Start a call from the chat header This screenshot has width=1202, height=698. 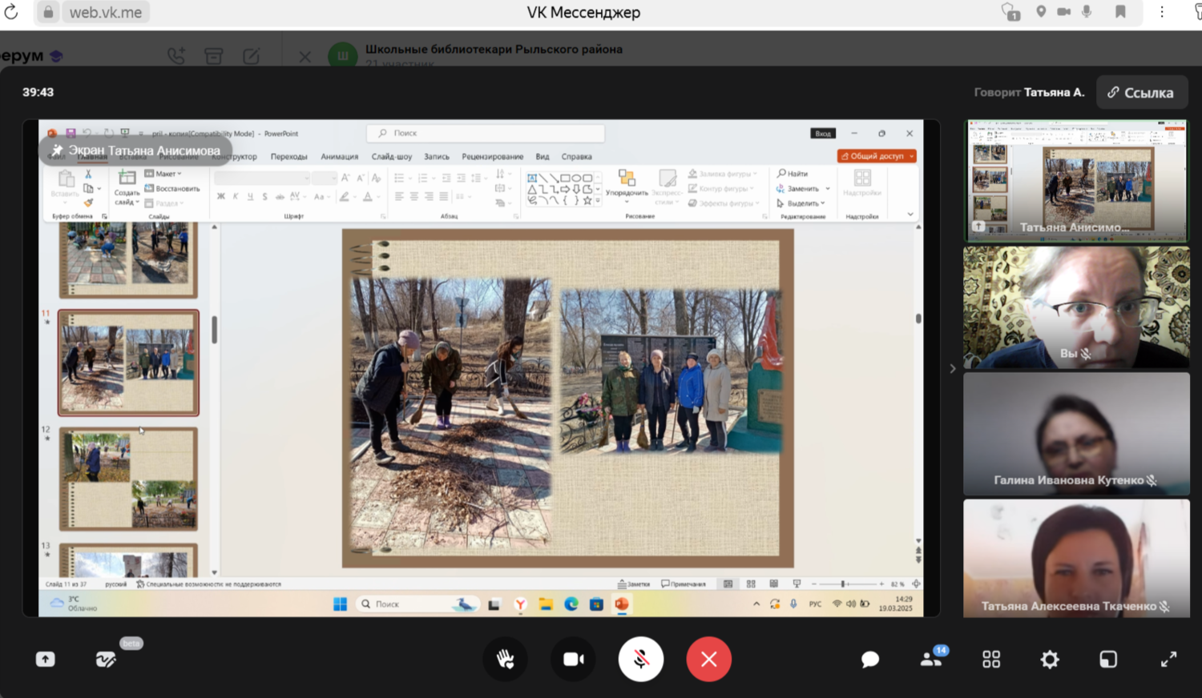(176, 56)
